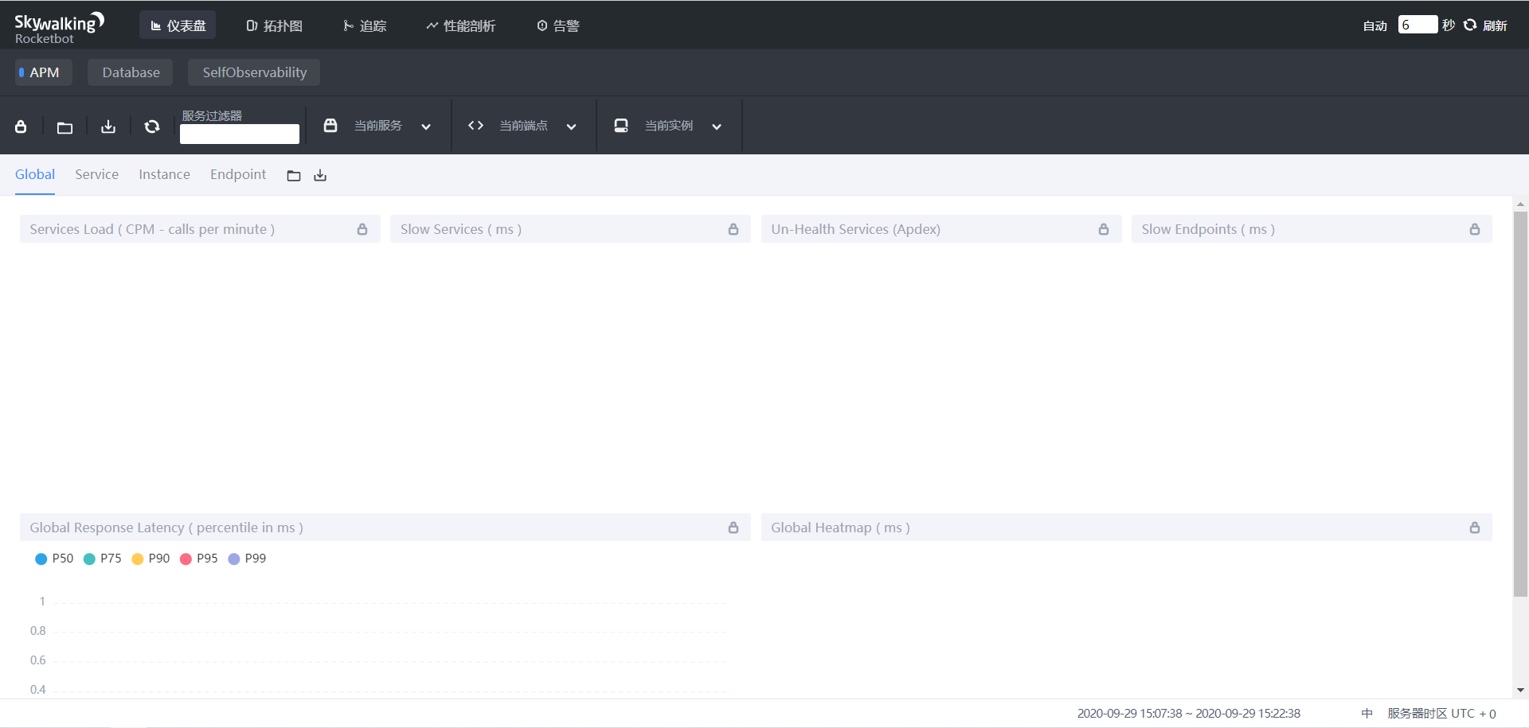Click the 当前服务 briefcase icon
Viewport: 1529px width, 728px height.
330,125
